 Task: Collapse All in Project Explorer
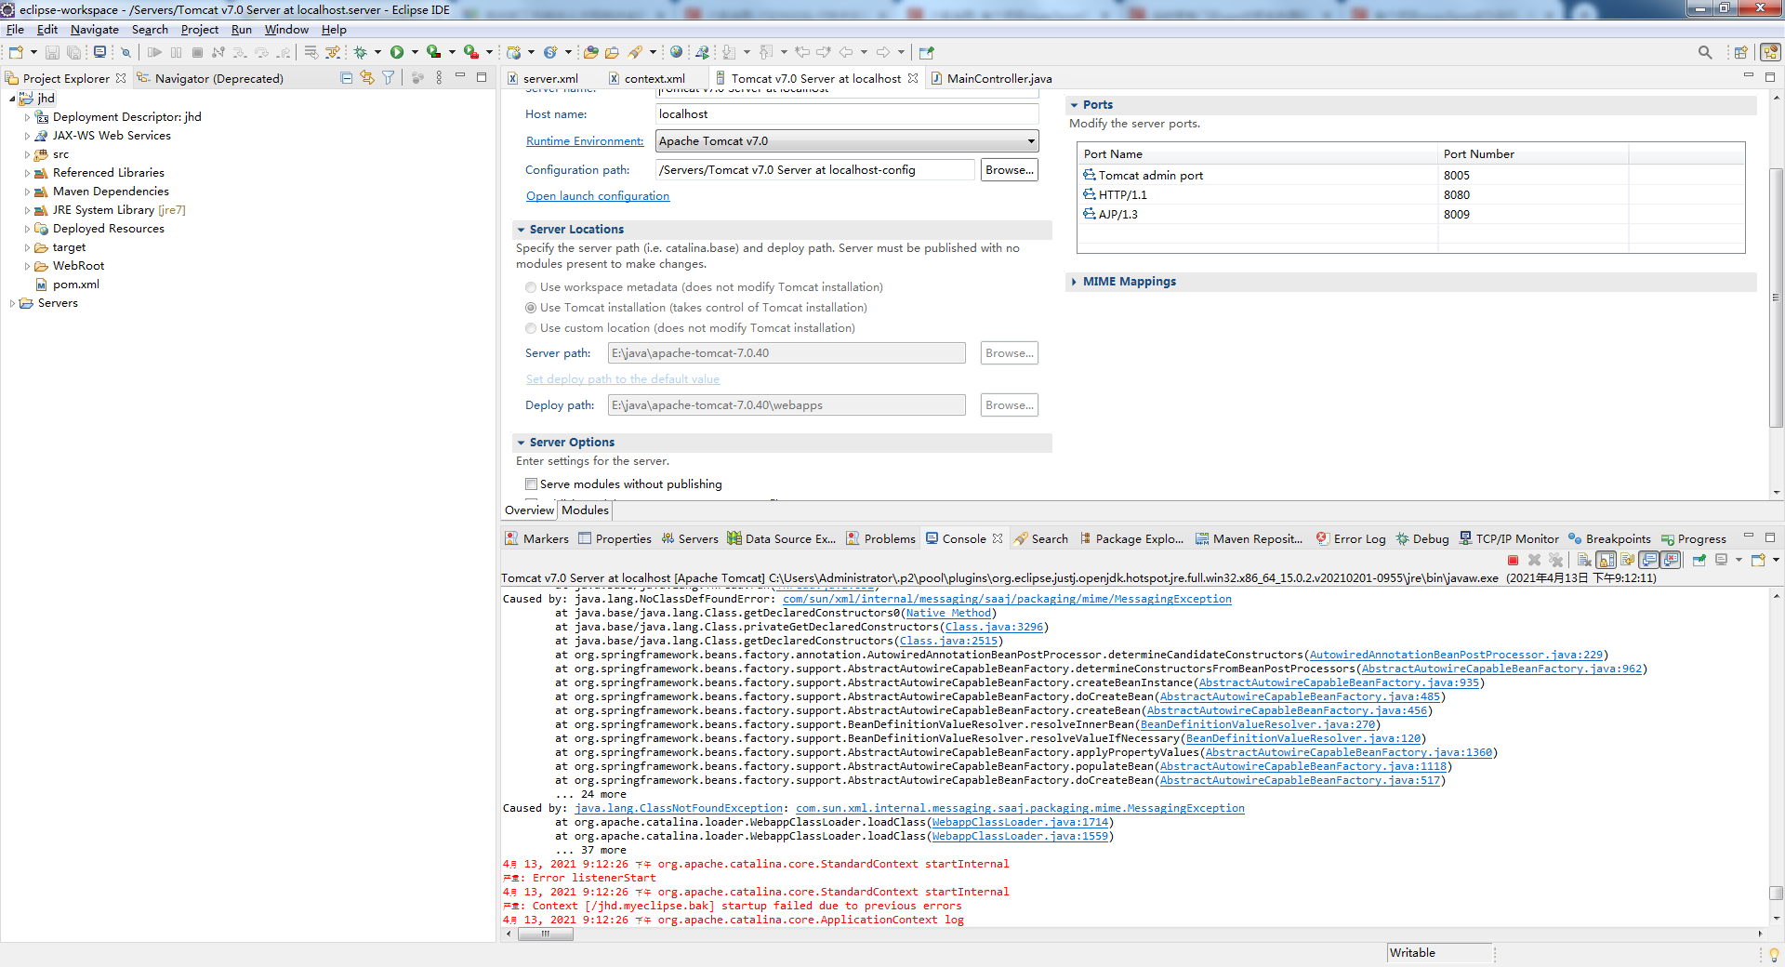click(346, 78)
